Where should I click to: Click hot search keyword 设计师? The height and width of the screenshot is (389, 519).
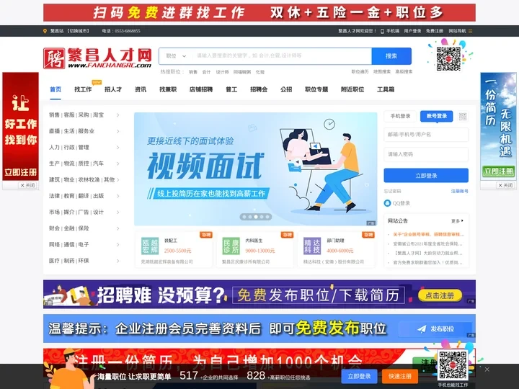[x=222, y=72]
